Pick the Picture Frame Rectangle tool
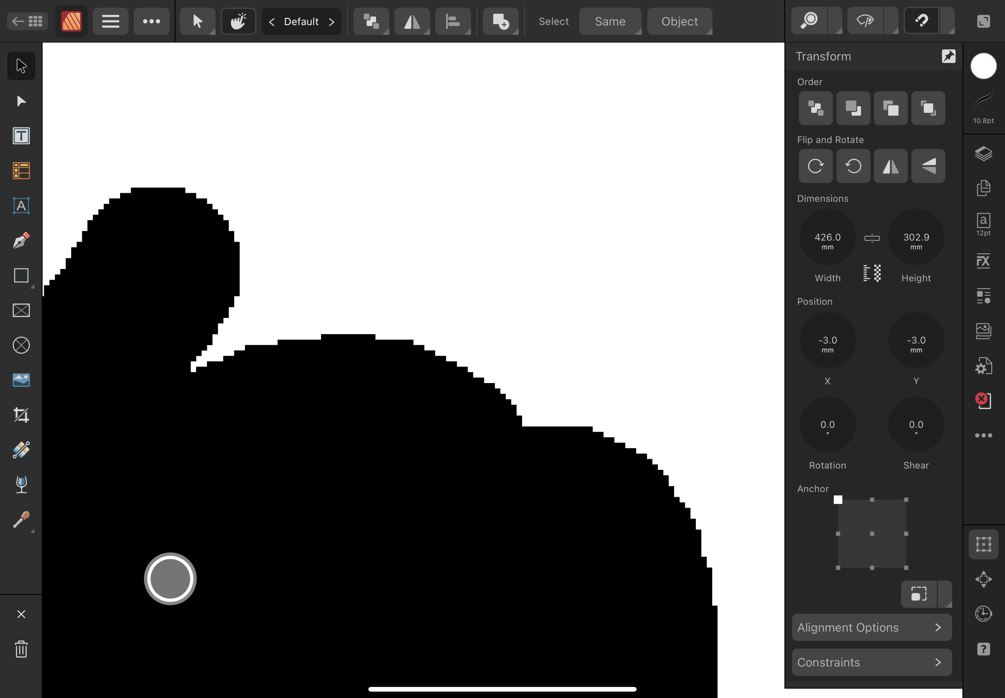 (21, 311)
